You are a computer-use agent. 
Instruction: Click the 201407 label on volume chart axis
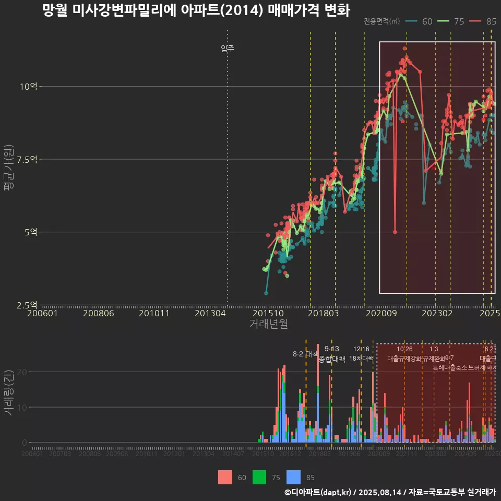pos(233,454)
